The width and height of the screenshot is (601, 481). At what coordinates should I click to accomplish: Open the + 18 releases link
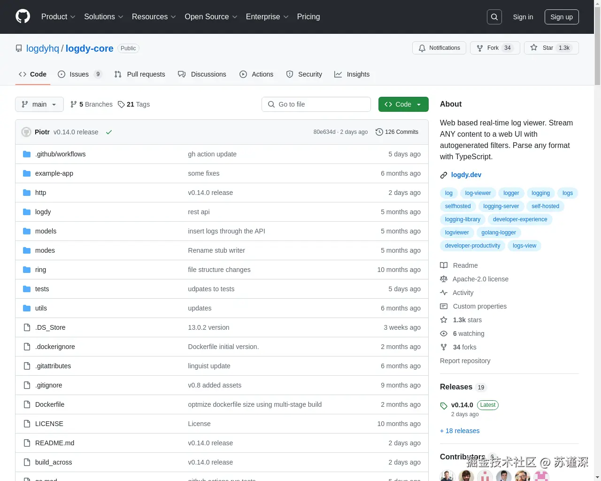coord(460,431)
